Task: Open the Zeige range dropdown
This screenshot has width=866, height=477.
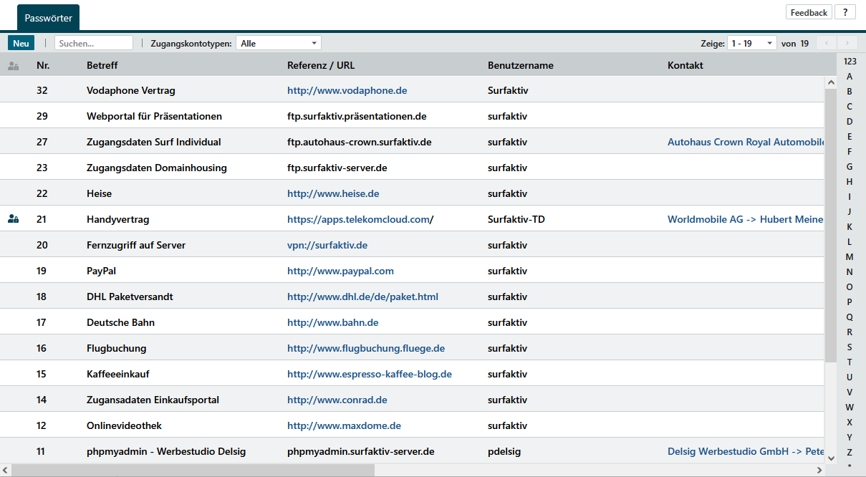Action: [751, 44]
